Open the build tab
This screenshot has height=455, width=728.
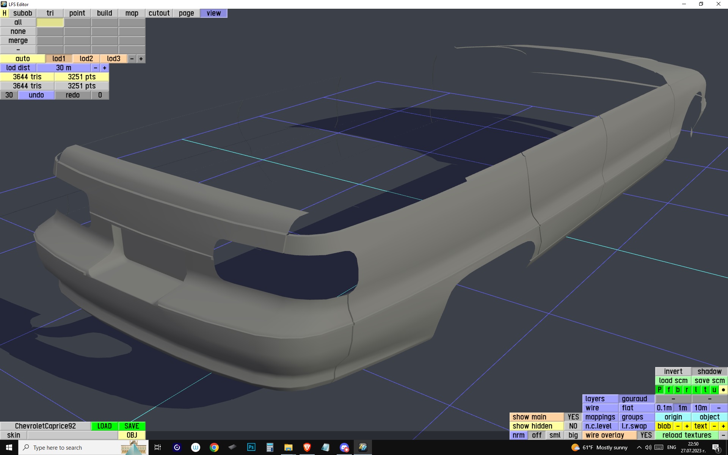pos(104,13)
